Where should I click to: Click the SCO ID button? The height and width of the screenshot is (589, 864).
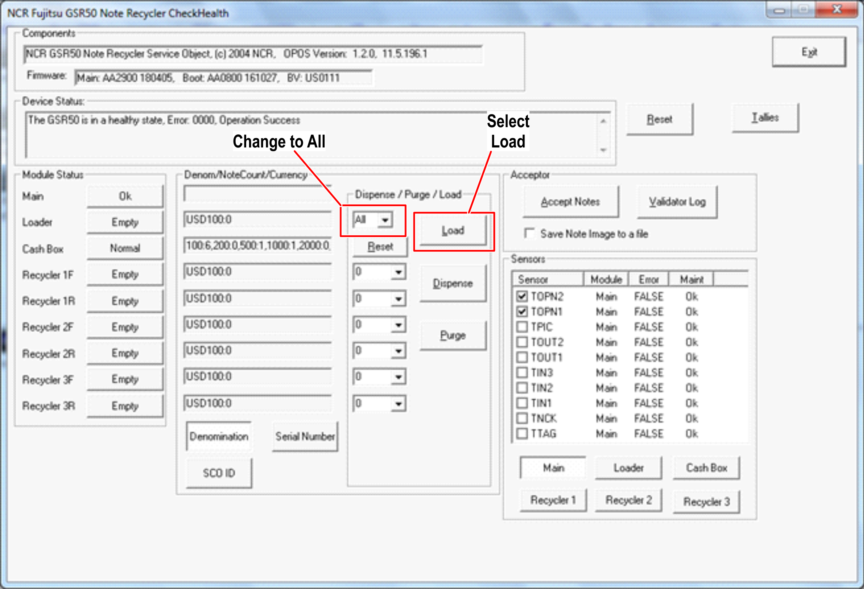219,473
